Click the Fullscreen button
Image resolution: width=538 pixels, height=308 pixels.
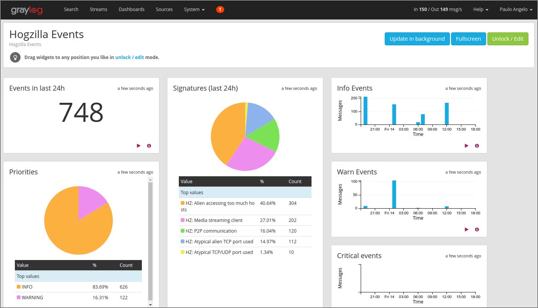[468, 39]
